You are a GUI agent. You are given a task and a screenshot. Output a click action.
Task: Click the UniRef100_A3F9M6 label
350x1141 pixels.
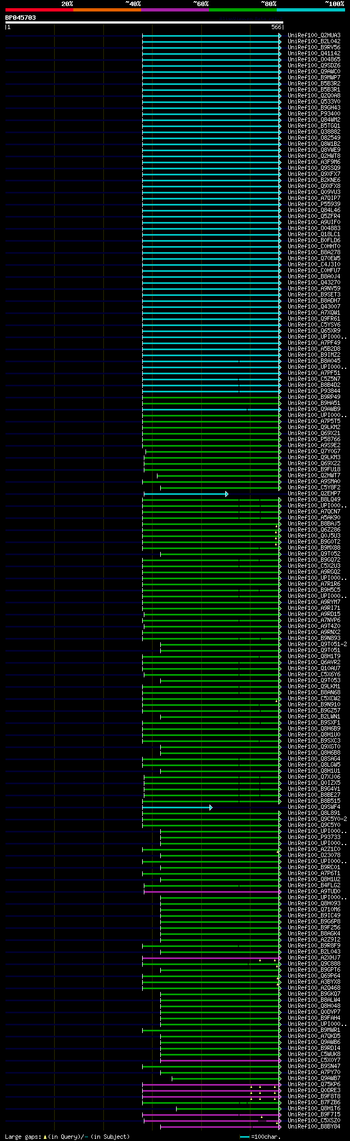pyautogui.click(x=314, y=162)
